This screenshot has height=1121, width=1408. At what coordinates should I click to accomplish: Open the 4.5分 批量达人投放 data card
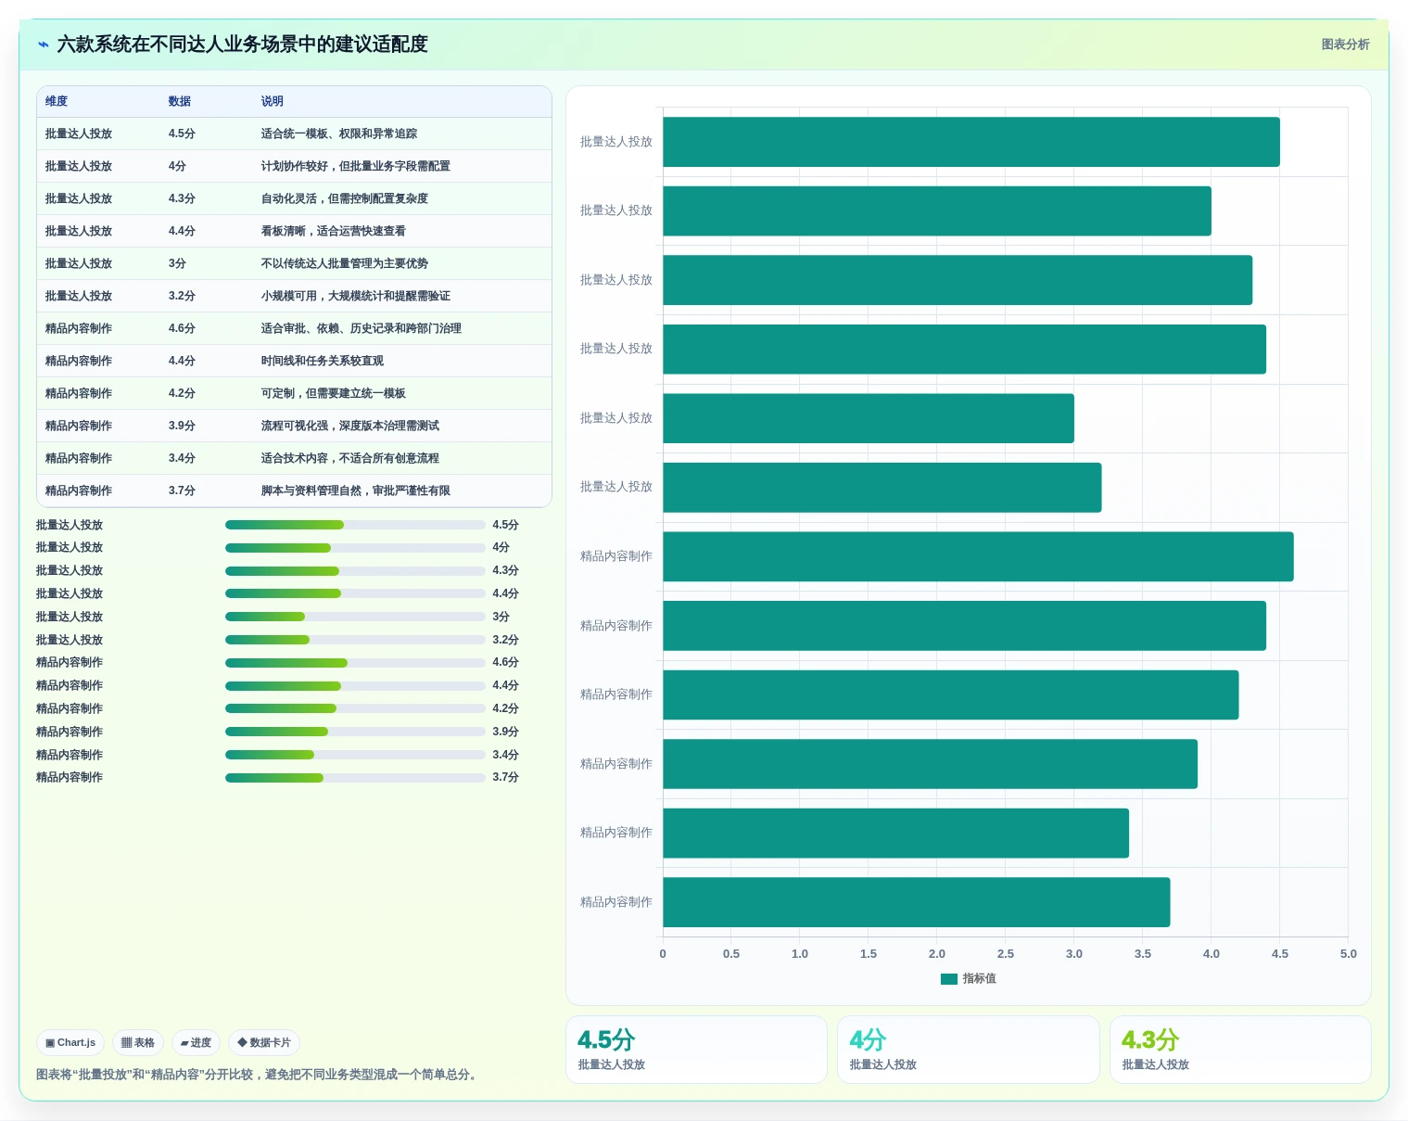point(696,1050)
